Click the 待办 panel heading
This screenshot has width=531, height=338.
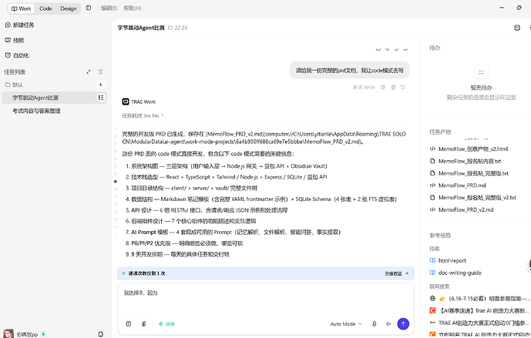[435, 48]
